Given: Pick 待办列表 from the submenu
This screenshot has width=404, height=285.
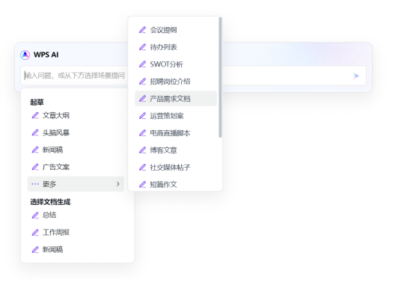Looking at the screenshot, I should [176, 47].
